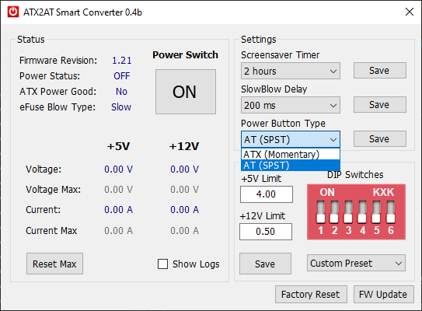The image size is (422, 311).
Task: Select AT (SPST) option in list
Action: click(291, 166)
